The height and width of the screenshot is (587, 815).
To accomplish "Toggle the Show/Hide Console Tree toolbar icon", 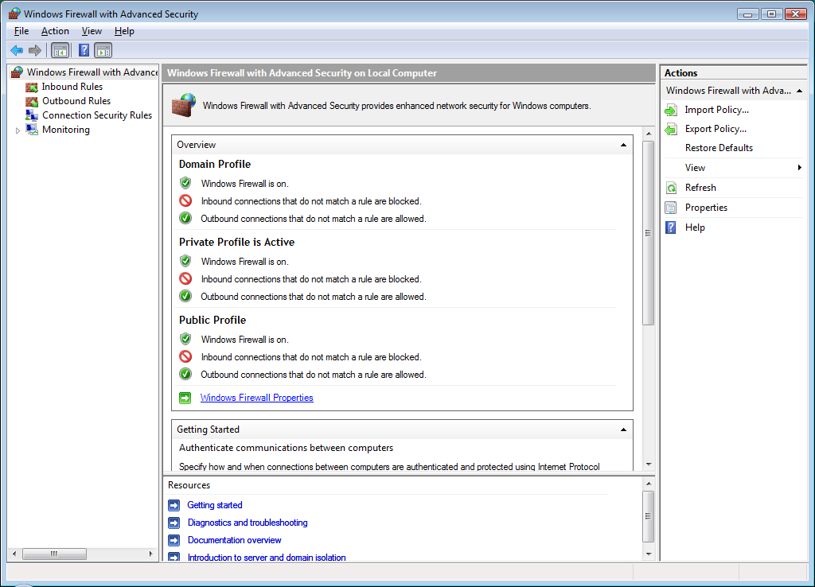I will tap(60, 50).
